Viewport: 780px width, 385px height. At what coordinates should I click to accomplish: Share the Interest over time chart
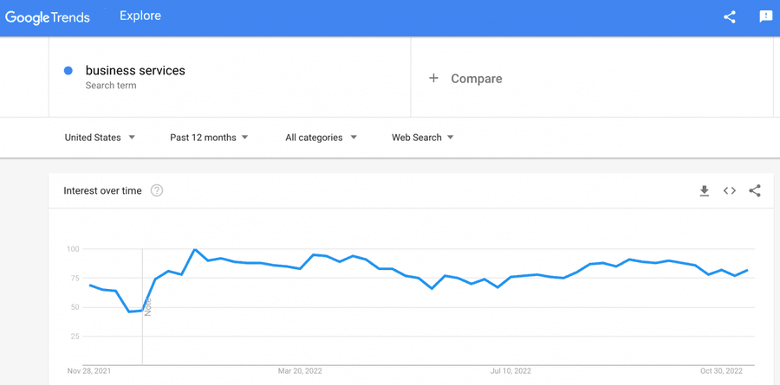click(755, 190)
